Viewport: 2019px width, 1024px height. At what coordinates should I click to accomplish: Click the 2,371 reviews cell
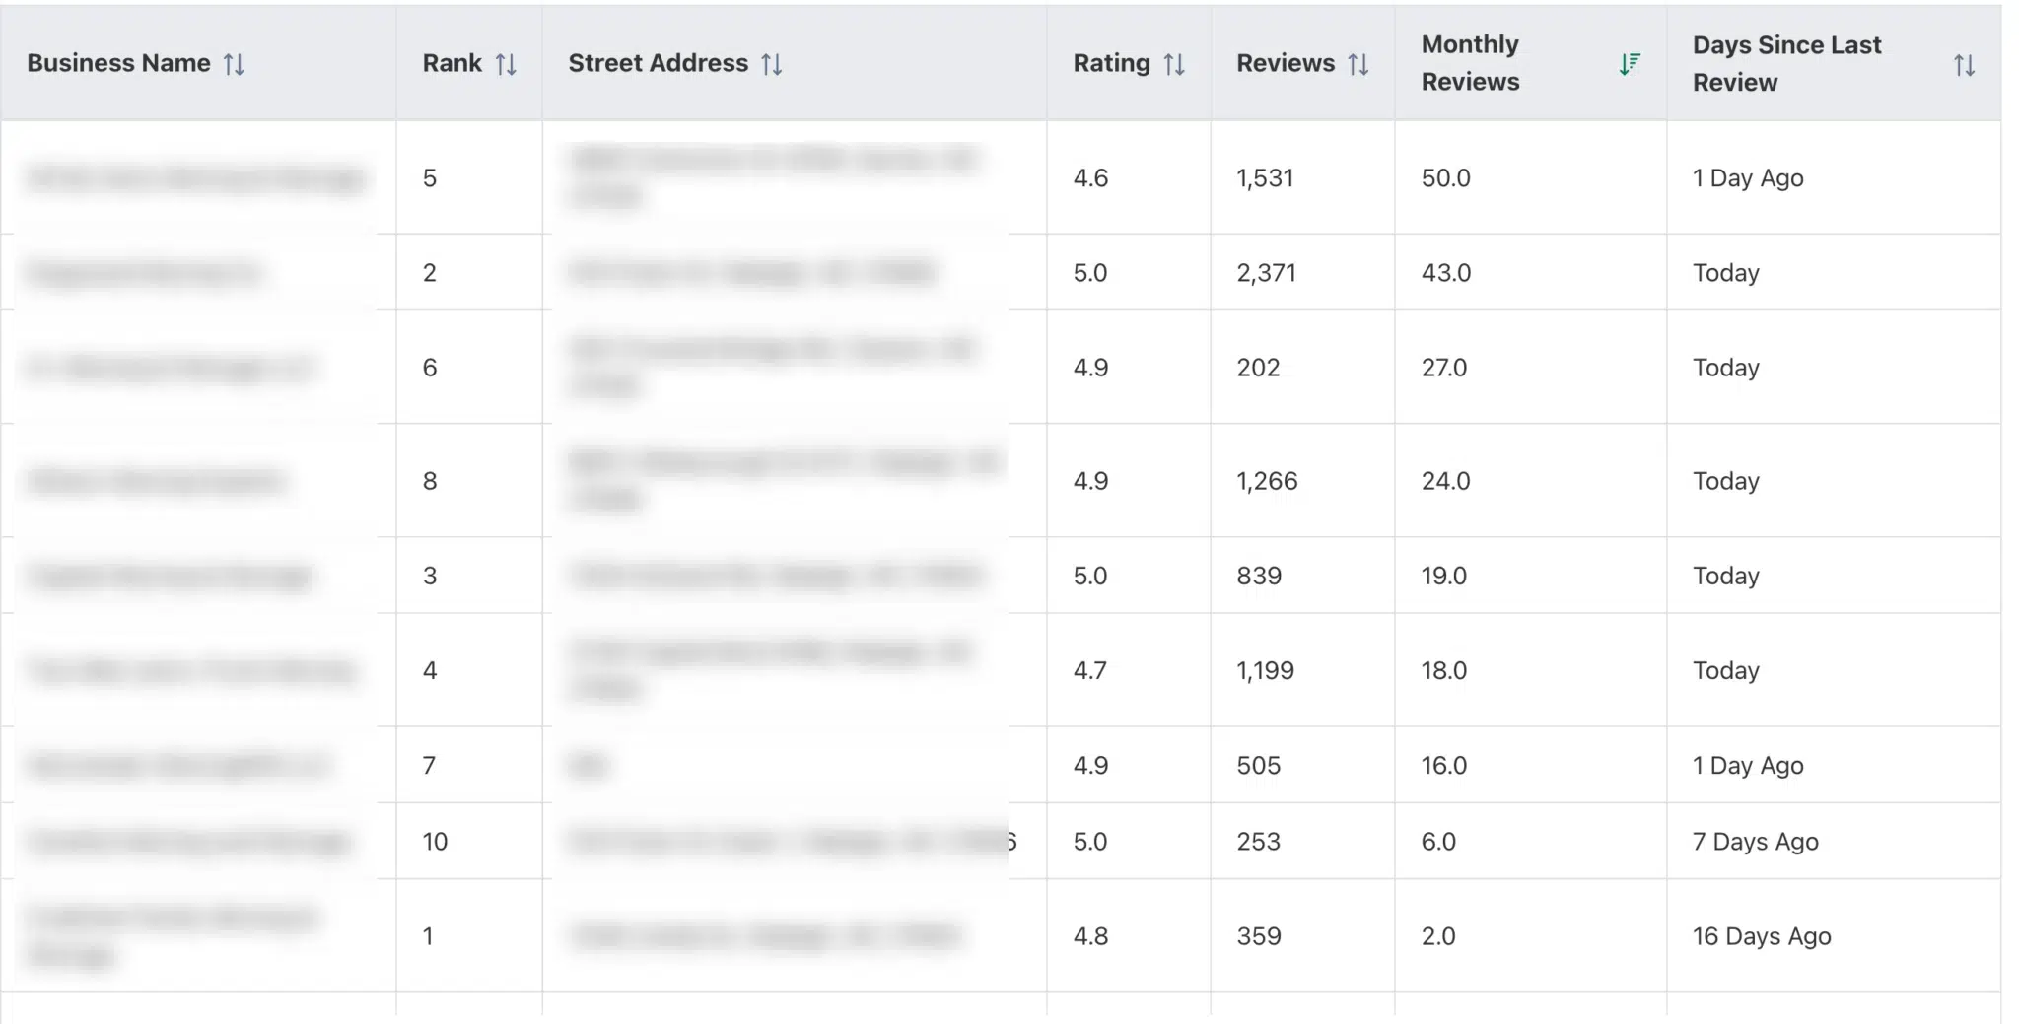click(1266, 273)
